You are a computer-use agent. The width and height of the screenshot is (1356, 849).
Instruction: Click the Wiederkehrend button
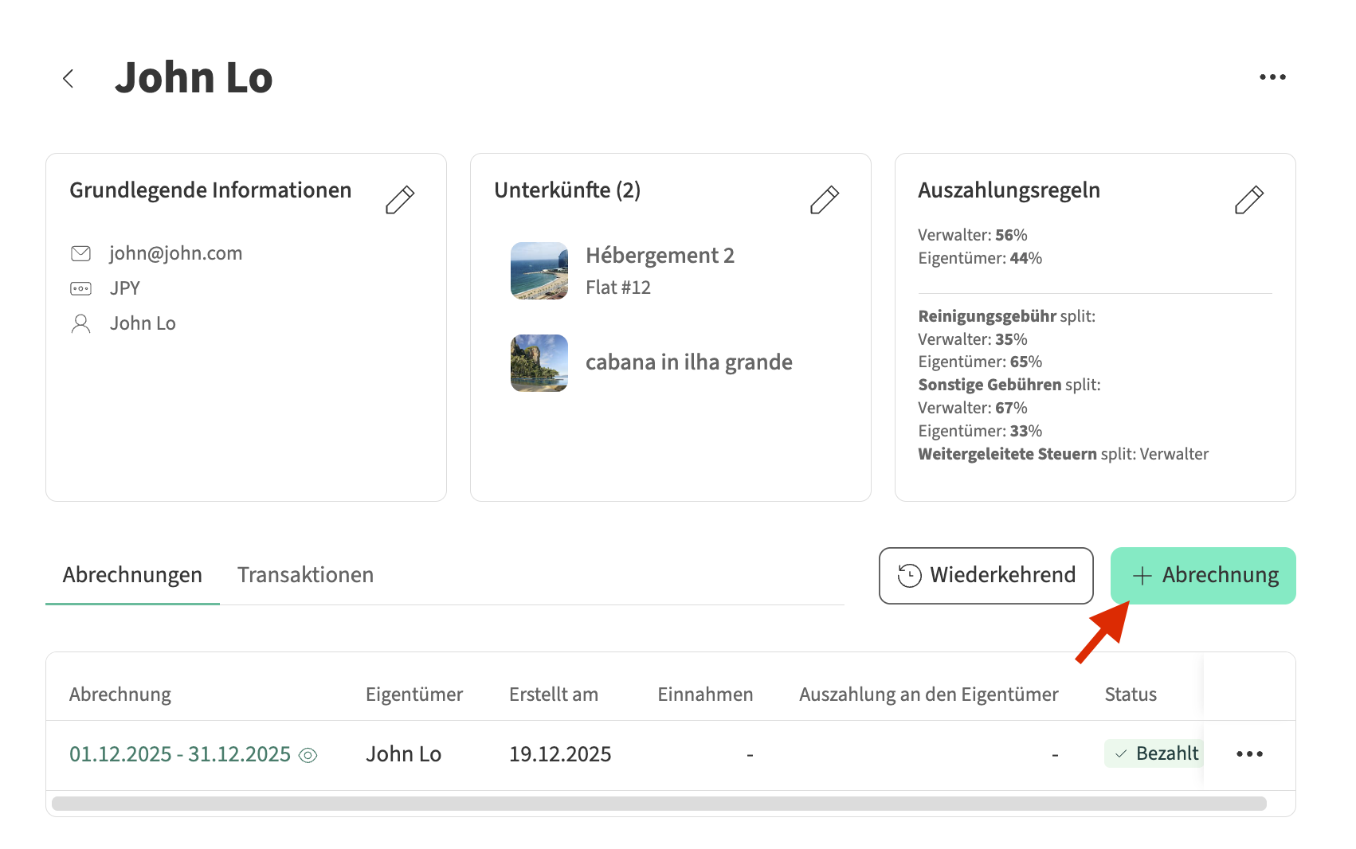pos(986,575)
